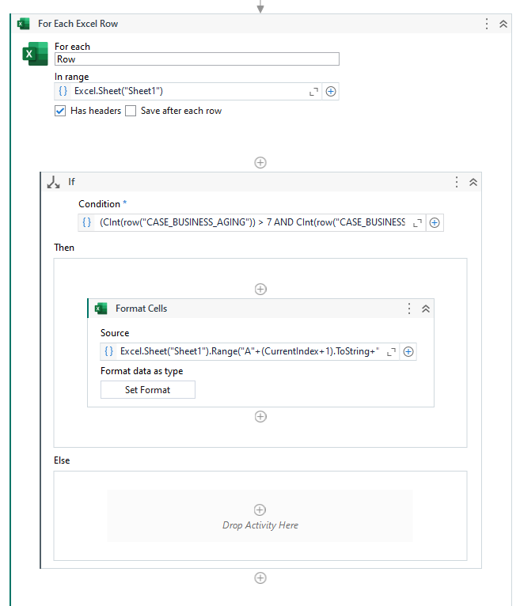This screenshot has width=520, height=606.
Task: Add activity below Format Cells in Then
Action: (x=260, y=417)
